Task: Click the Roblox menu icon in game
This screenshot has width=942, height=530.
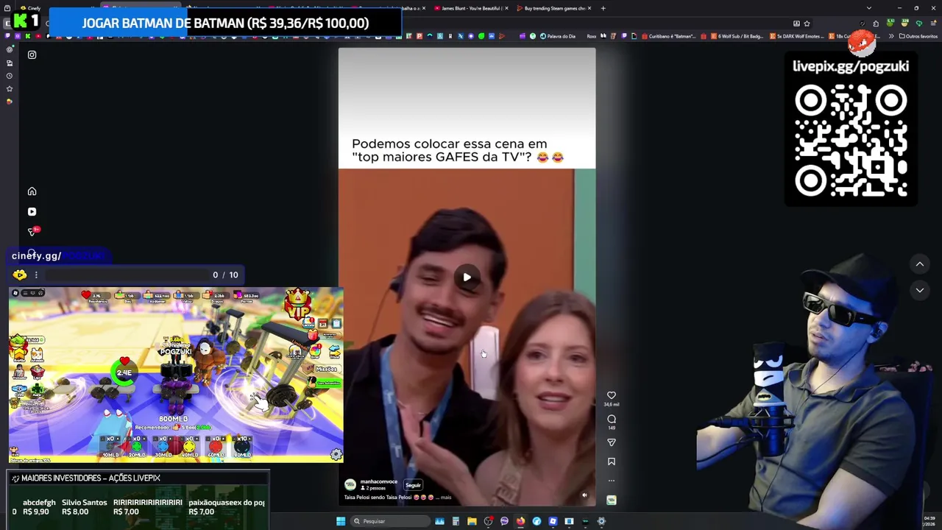Action: tap(15, 293)
